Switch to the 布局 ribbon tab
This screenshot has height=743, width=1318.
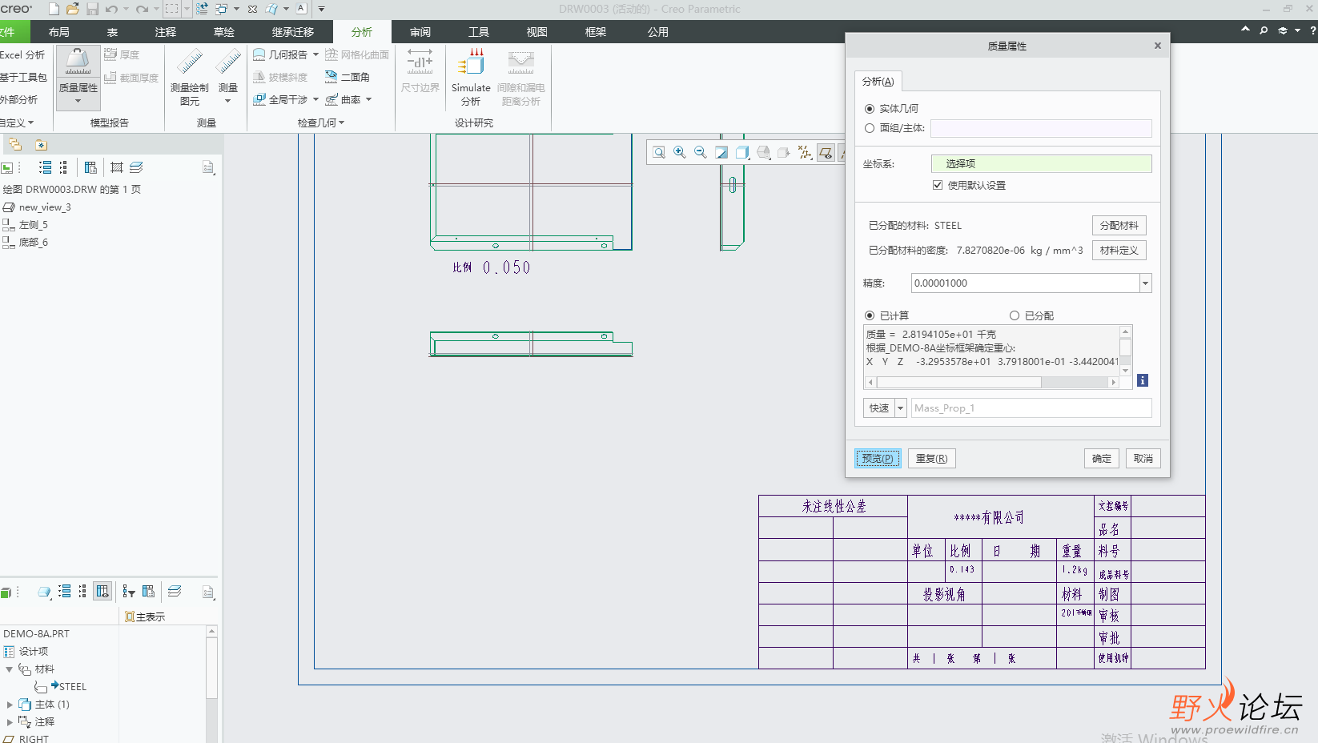click(58, 32)
